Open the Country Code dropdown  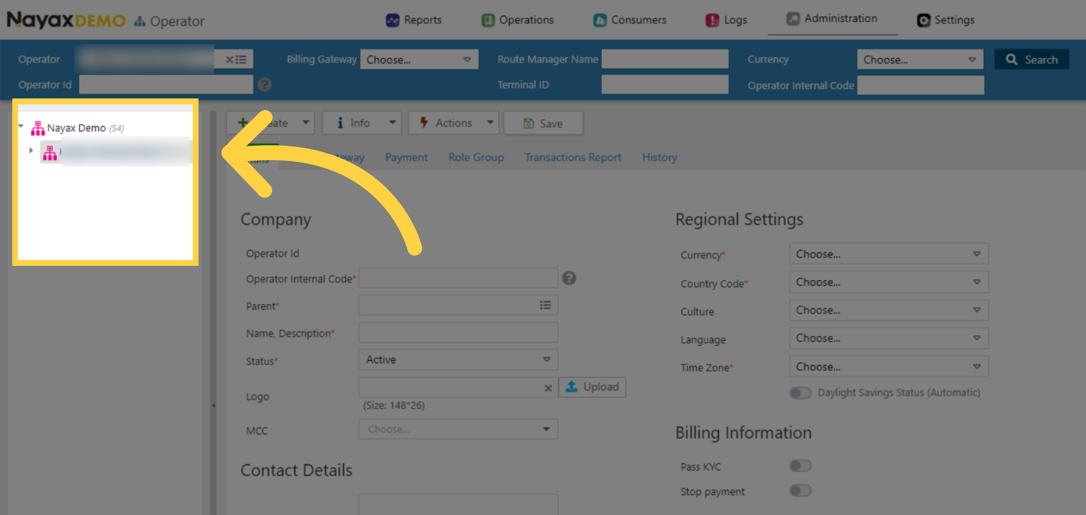pos(889,282)
